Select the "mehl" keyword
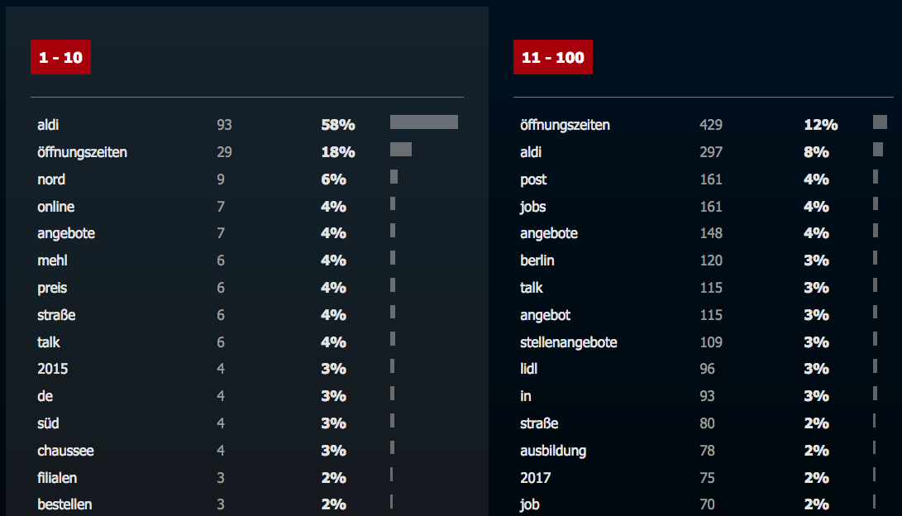Image resolution: width=902 pixels, height=516 pixels. (x=52, y=260)
